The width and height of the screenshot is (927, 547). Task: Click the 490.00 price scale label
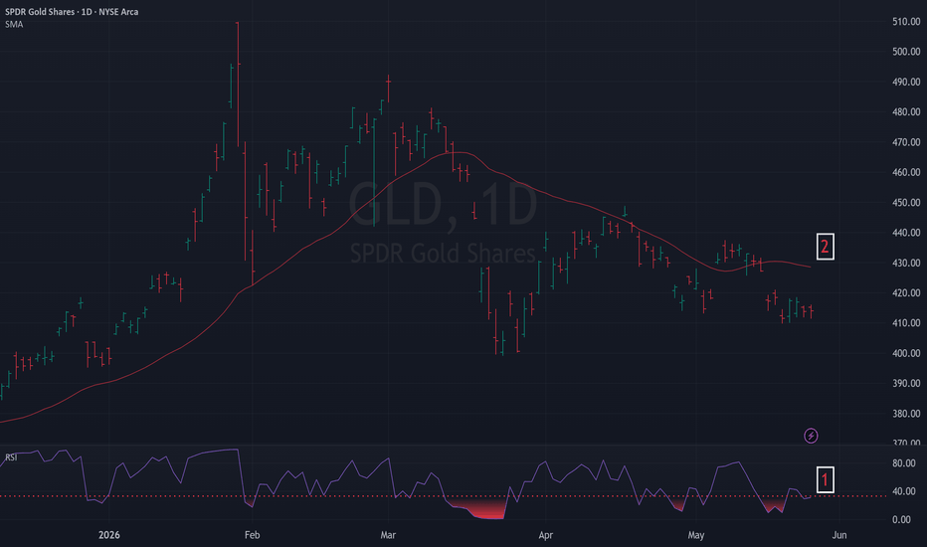[906, 82]
